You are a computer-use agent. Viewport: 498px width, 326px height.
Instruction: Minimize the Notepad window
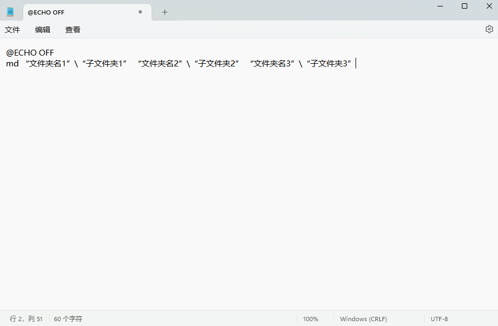[440, 6]
